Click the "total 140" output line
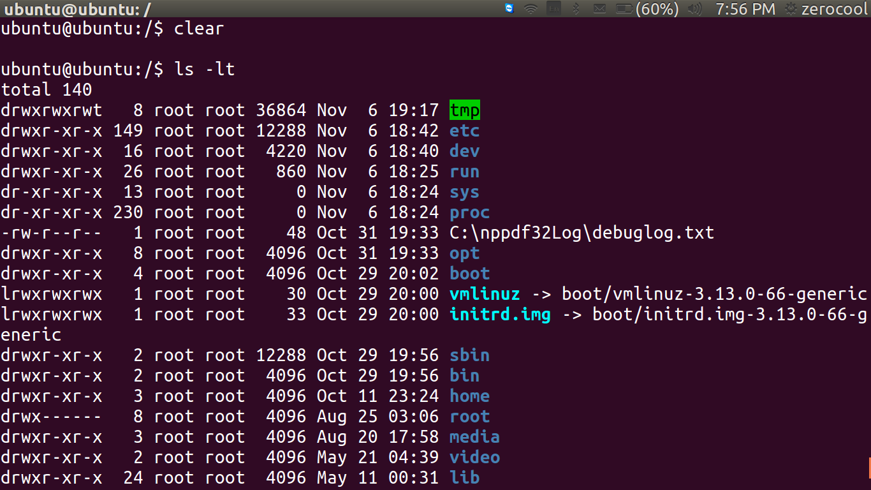 [x=47, y=89]
